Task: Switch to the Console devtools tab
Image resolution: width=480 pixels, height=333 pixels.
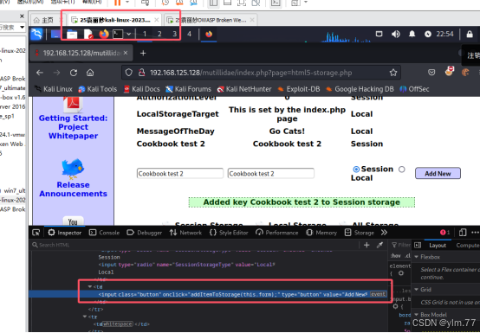Action: pos(104,233)
